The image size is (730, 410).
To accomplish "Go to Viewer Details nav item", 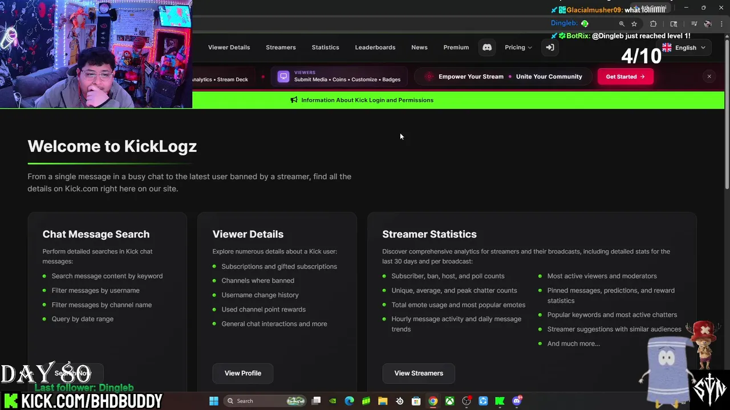I will coord(229,47).
